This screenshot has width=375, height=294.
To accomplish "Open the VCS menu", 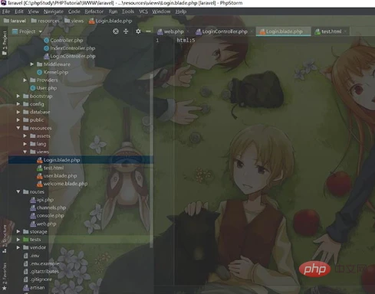I will coord(143,11).
